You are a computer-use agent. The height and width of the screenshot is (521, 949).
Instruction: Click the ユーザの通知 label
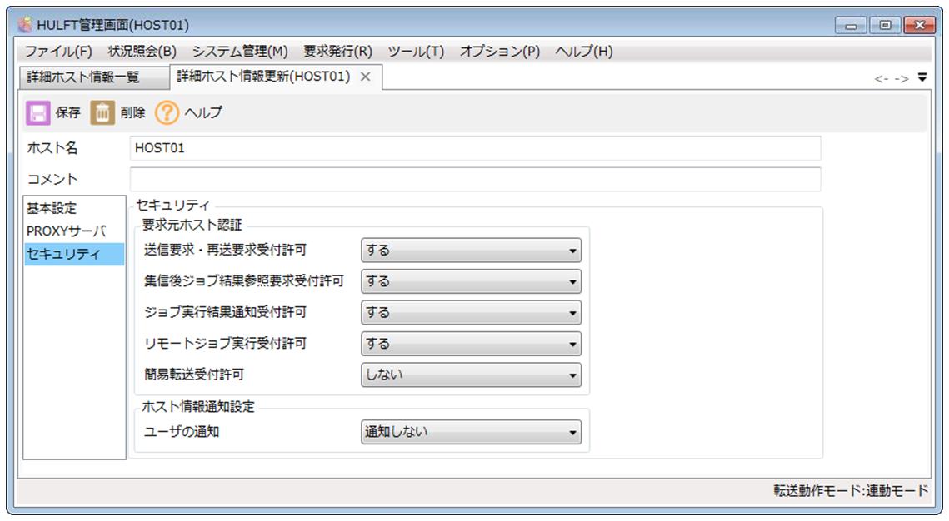click(x=182, y=432)
